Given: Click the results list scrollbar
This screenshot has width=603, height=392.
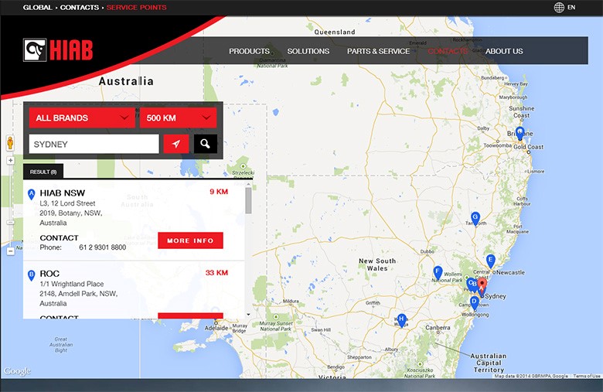Looking at the screenshot, I should click(248, 201).
